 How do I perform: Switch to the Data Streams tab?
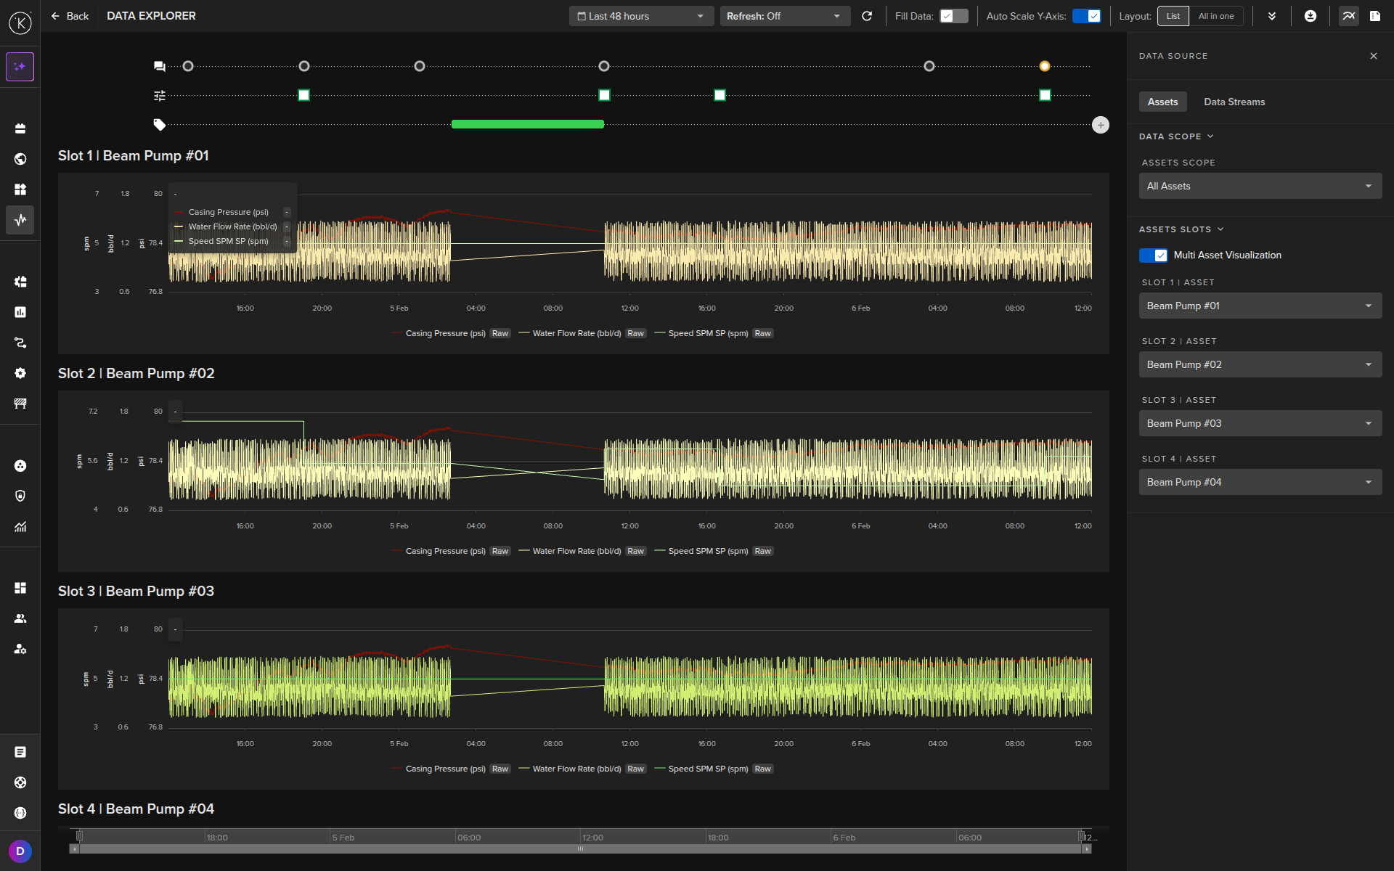coord(1234,102)
